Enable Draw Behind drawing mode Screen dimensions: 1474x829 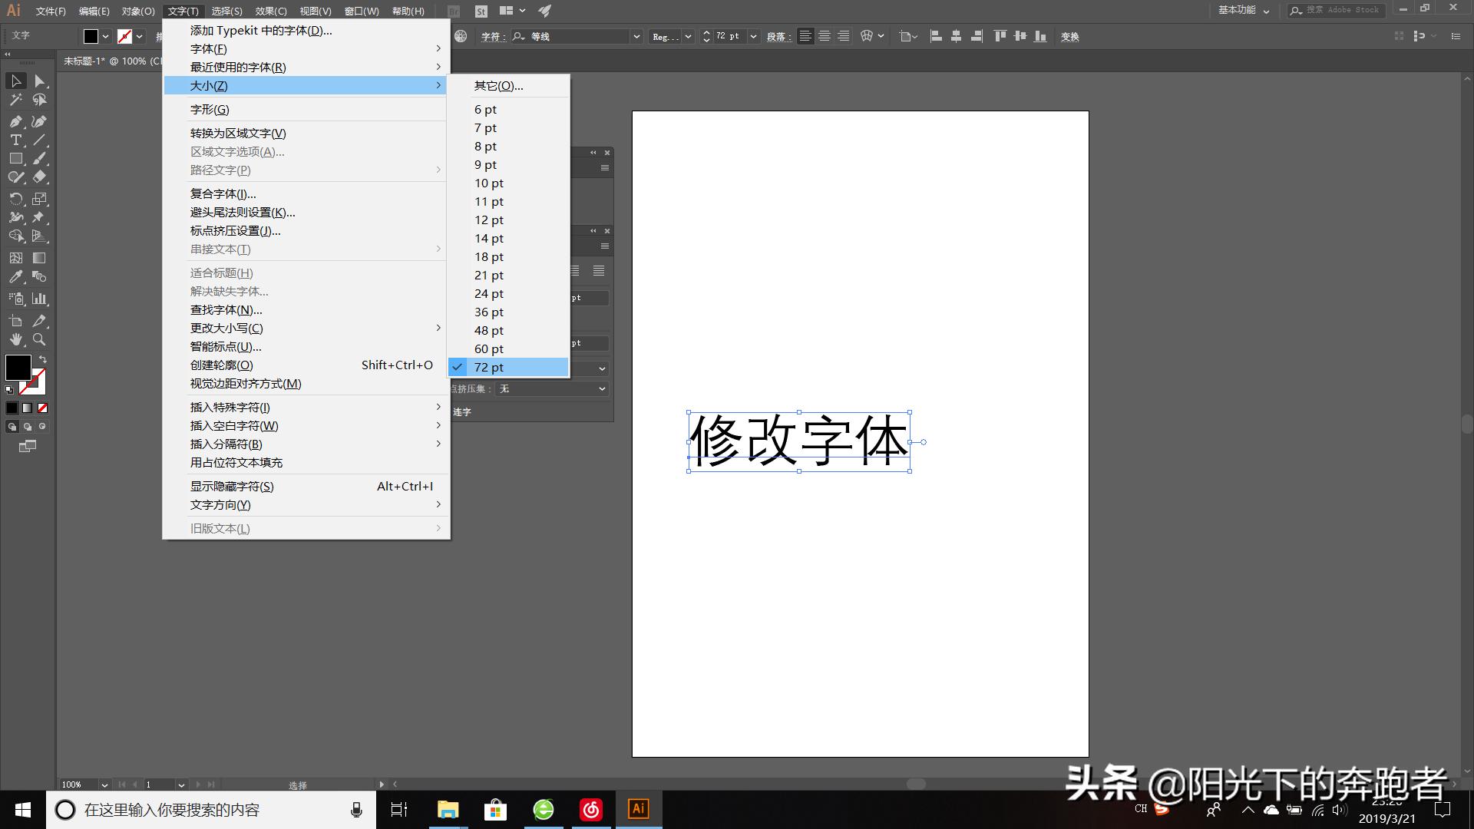point(26,426)
